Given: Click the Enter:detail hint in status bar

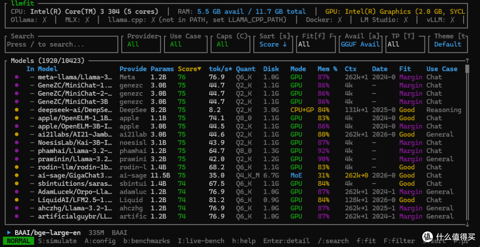Looking at the screenshot, I should pos(286,241).
